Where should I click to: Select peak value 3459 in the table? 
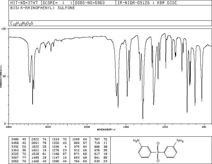coord(15,143)
